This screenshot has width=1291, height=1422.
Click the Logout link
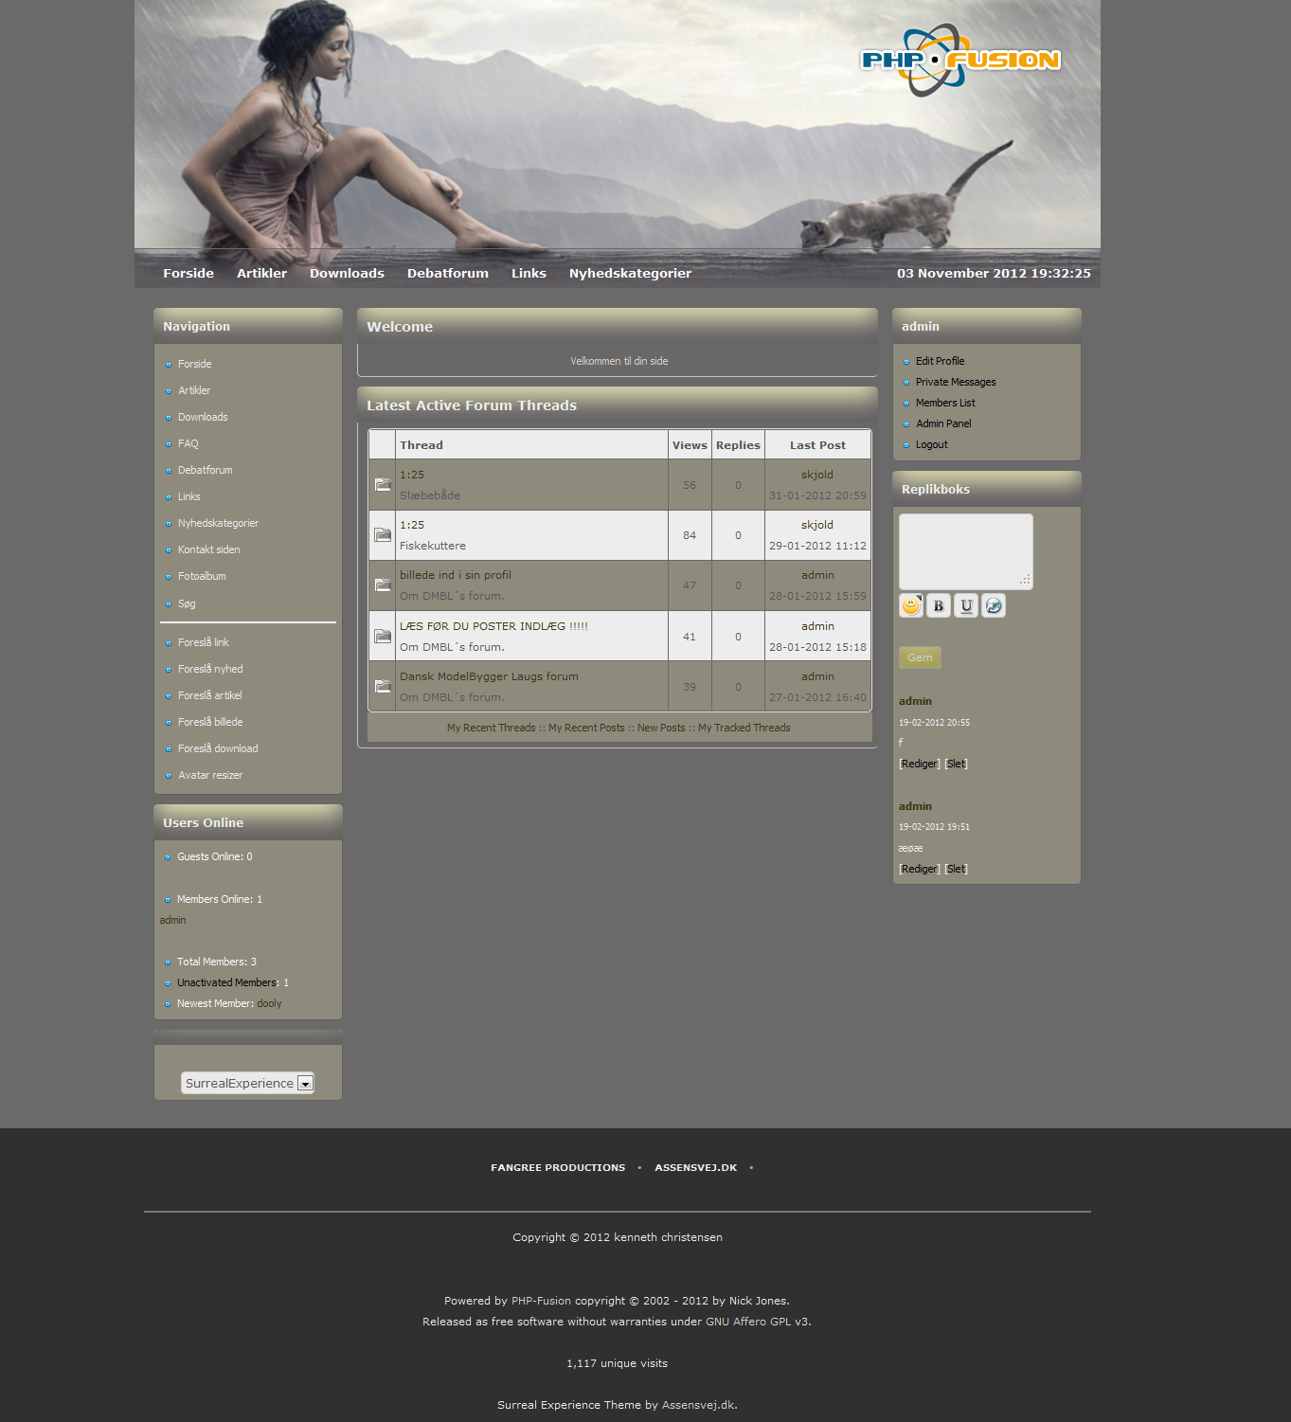coord(931,444)
